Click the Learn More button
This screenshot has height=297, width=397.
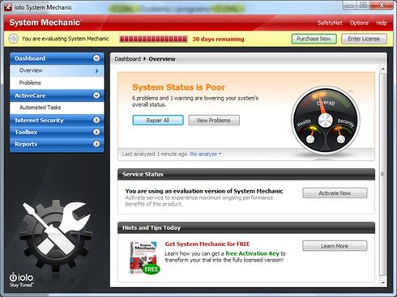click(335, 246)
